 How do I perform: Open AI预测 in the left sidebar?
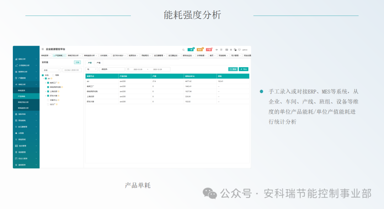click(x=25, y=133)
